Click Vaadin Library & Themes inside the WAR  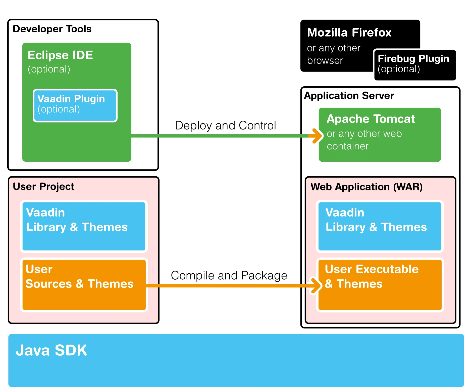tap(380, 226)
